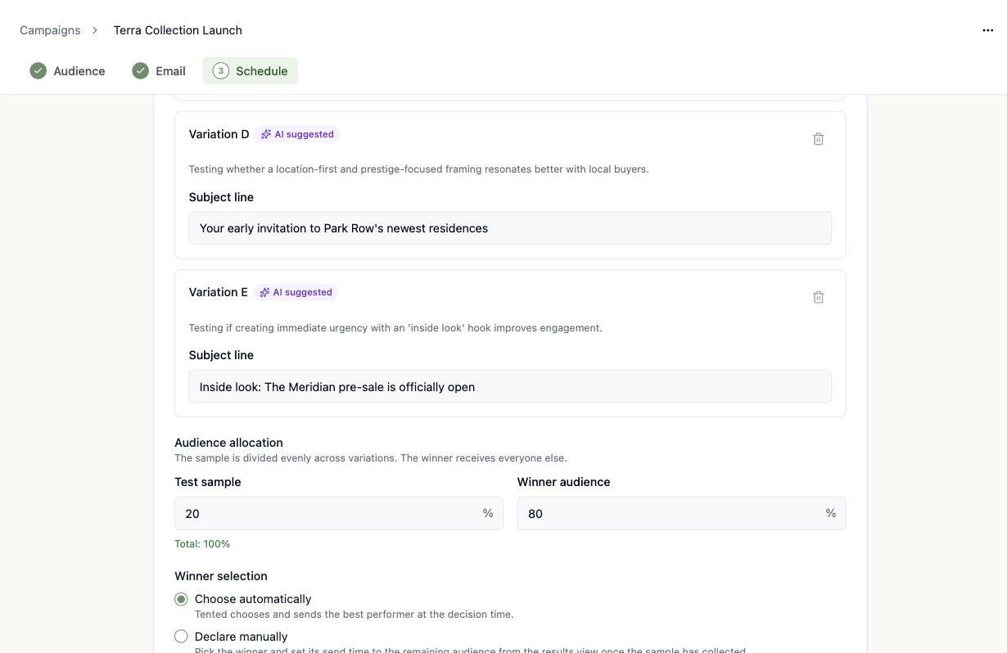This screenshot has width=1007, height=653.
Task: Open the Schedule step tab
Action: point(250,70)
